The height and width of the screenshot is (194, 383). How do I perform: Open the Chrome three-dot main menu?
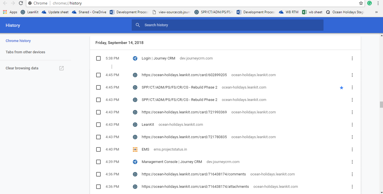[x=378, y=3]
